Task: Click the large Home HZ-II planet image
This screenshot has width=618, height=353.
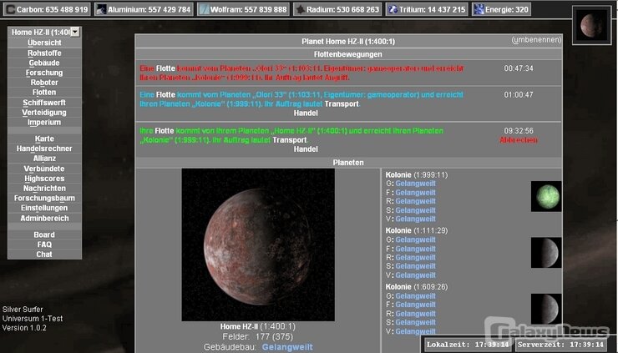Action: click(258, 245)
